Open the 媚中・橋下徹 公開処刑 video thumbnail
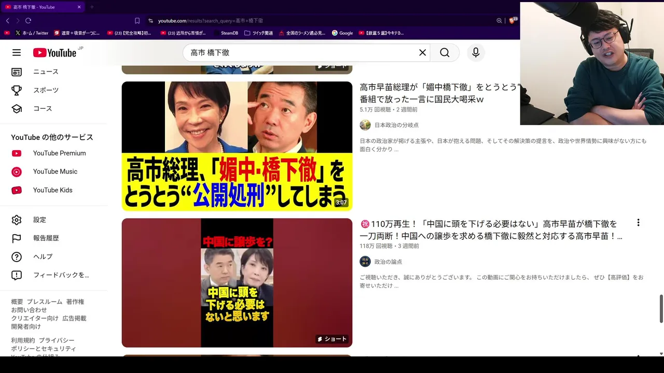Screen dimensions: 664x373 point(237,146)
